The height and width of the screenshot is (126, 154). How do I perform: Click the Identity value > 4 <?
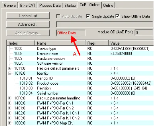114,73
